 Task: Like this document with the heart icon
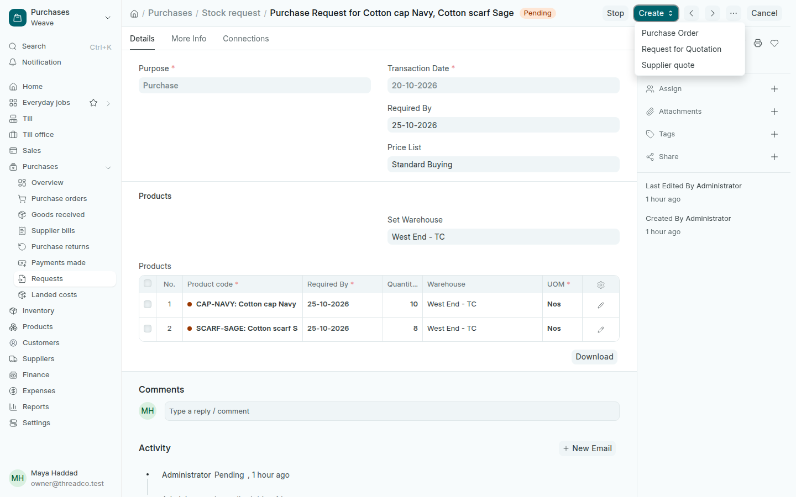click(x=774, y=43)
